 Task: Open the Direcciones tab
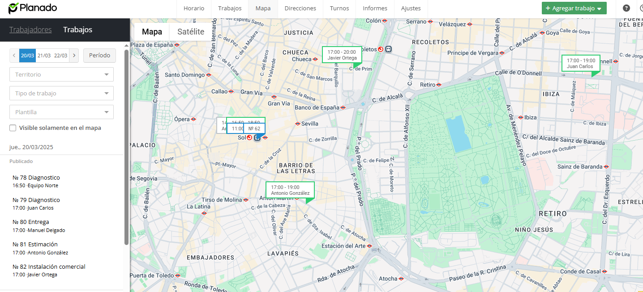(300, 8)
